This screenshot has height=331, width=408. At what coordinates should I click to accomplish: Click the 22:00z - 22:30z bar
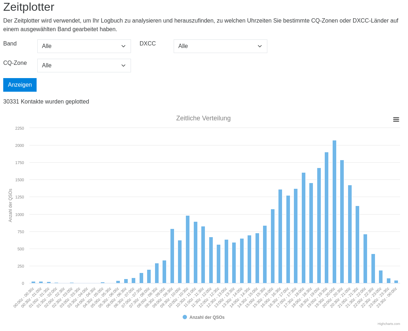[373, 269]
